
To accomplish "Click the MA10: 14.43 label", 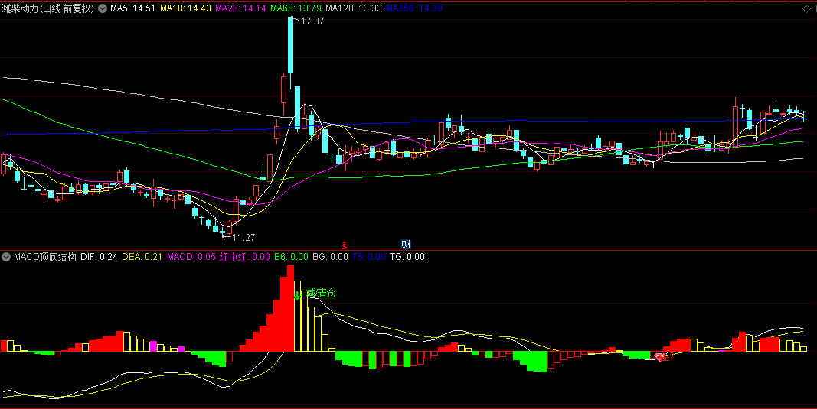I will 185,8.
